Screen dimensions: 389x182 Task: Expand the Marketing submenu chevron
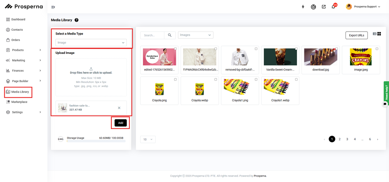click(40, 60)
